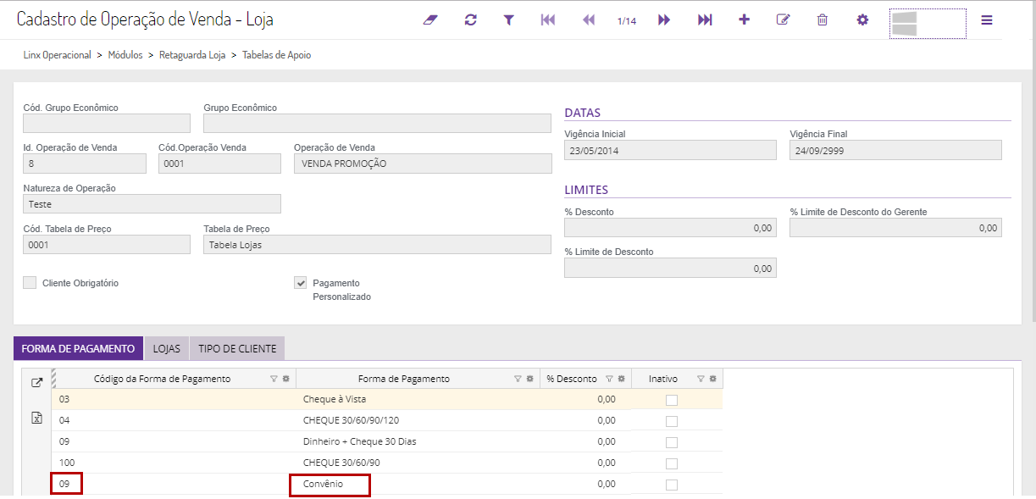Viewport: 1036px width, 499px height.
Task: Jump to the last record
Action: 705,19
